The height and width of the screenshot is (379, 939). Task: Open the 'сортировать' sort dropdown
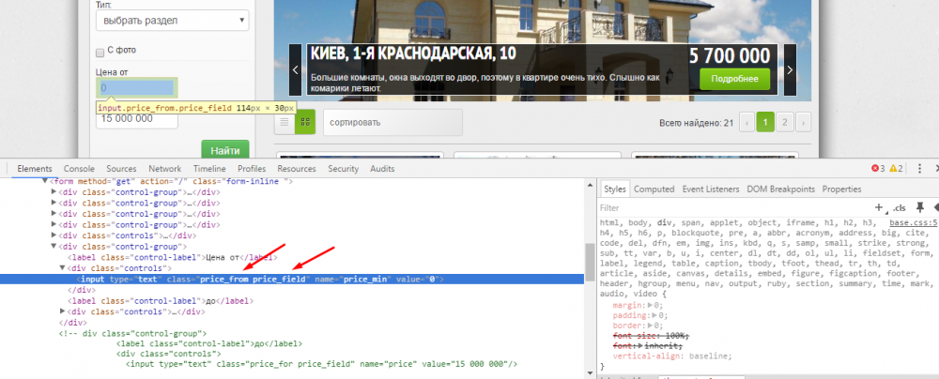[393, 122]
